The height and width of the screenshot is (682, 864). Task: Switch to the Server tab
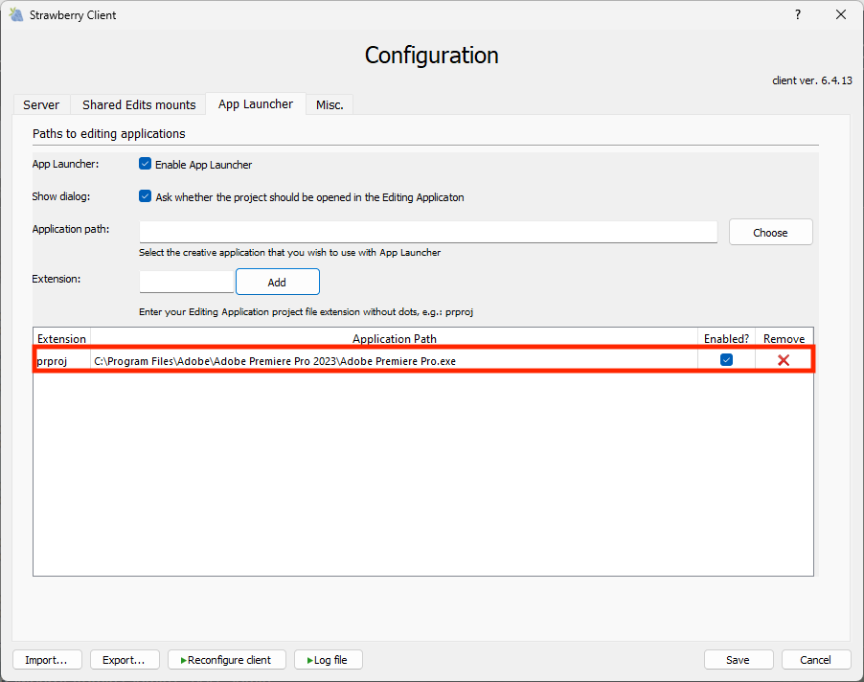coord(41,104)
